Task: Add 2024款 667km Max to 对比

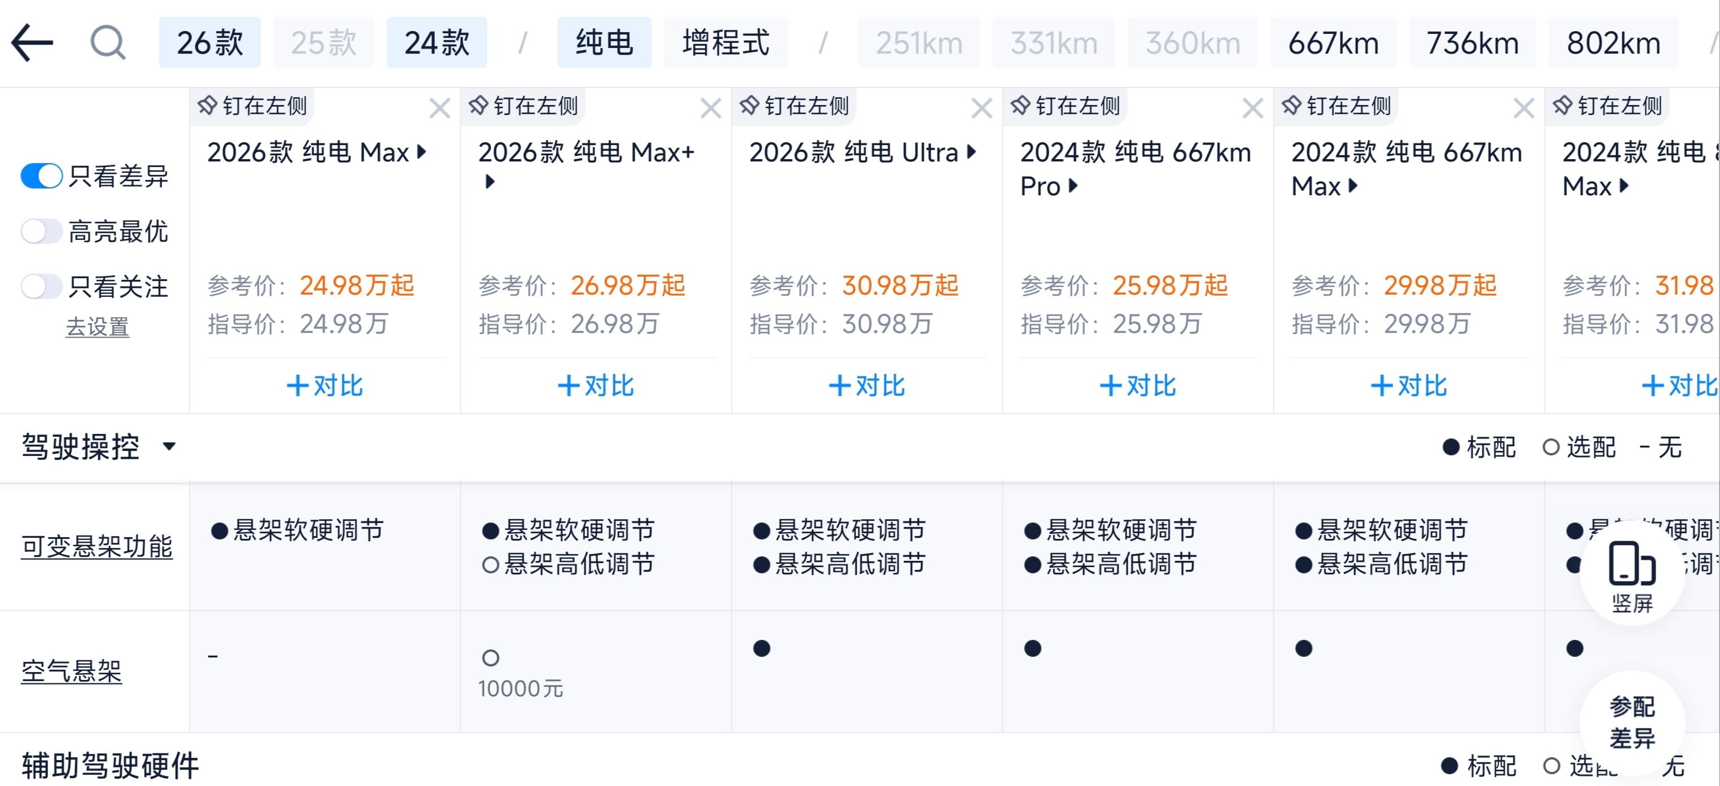Action: (1409, 385)
